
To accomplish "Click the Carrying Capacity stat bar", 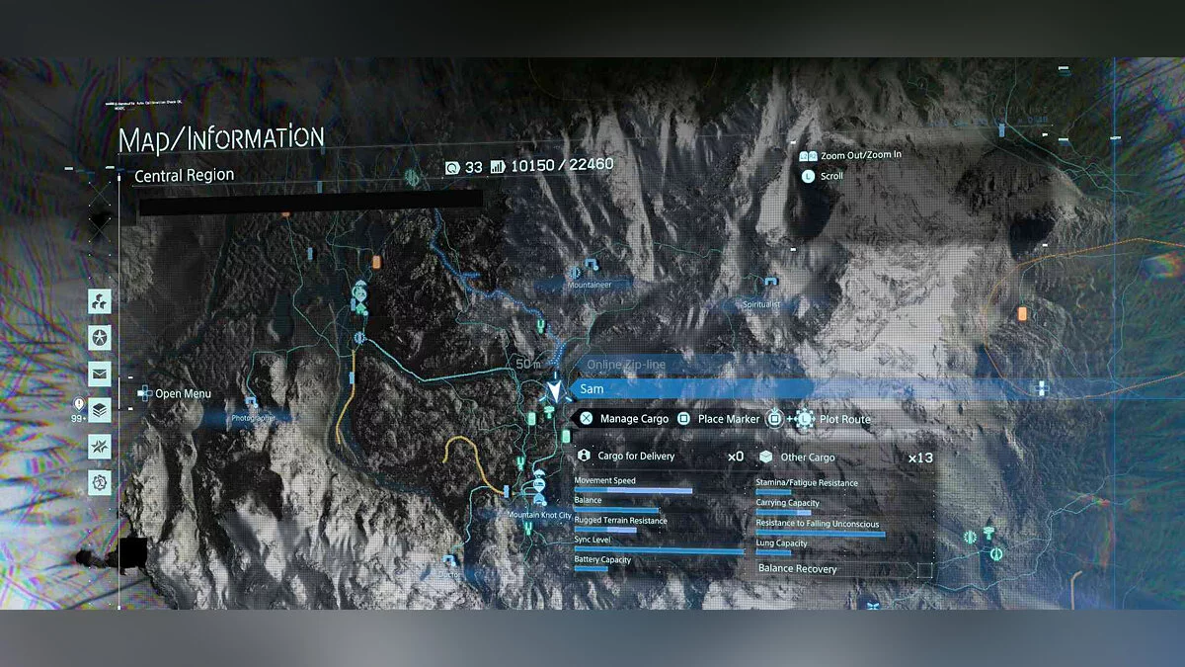I will pyautogui.click(x=784, y=514).
